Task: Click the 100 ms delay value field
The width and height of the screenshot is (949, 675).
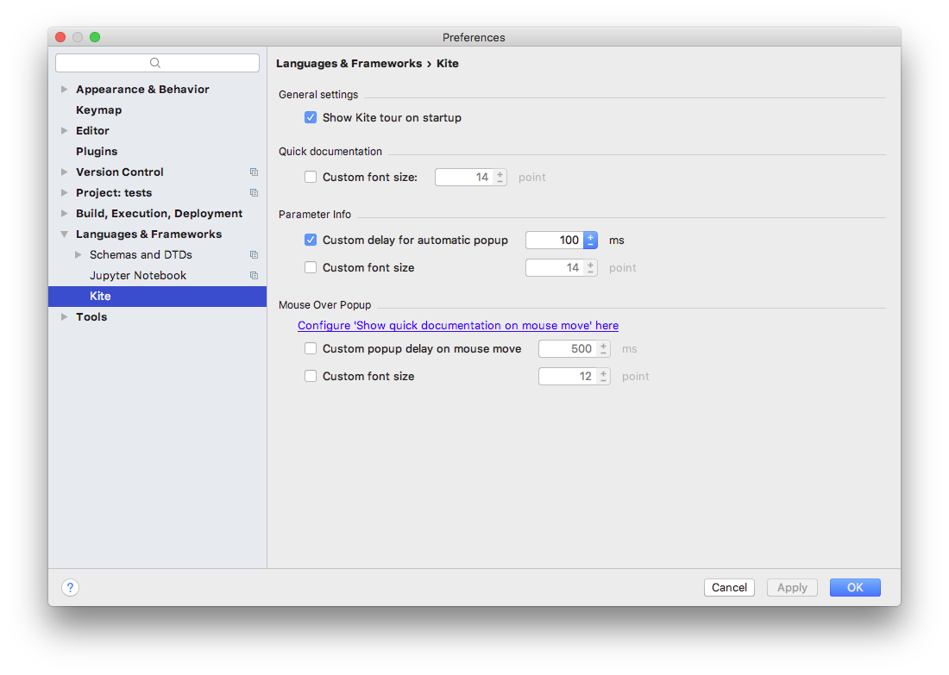Action: point(555,241)
